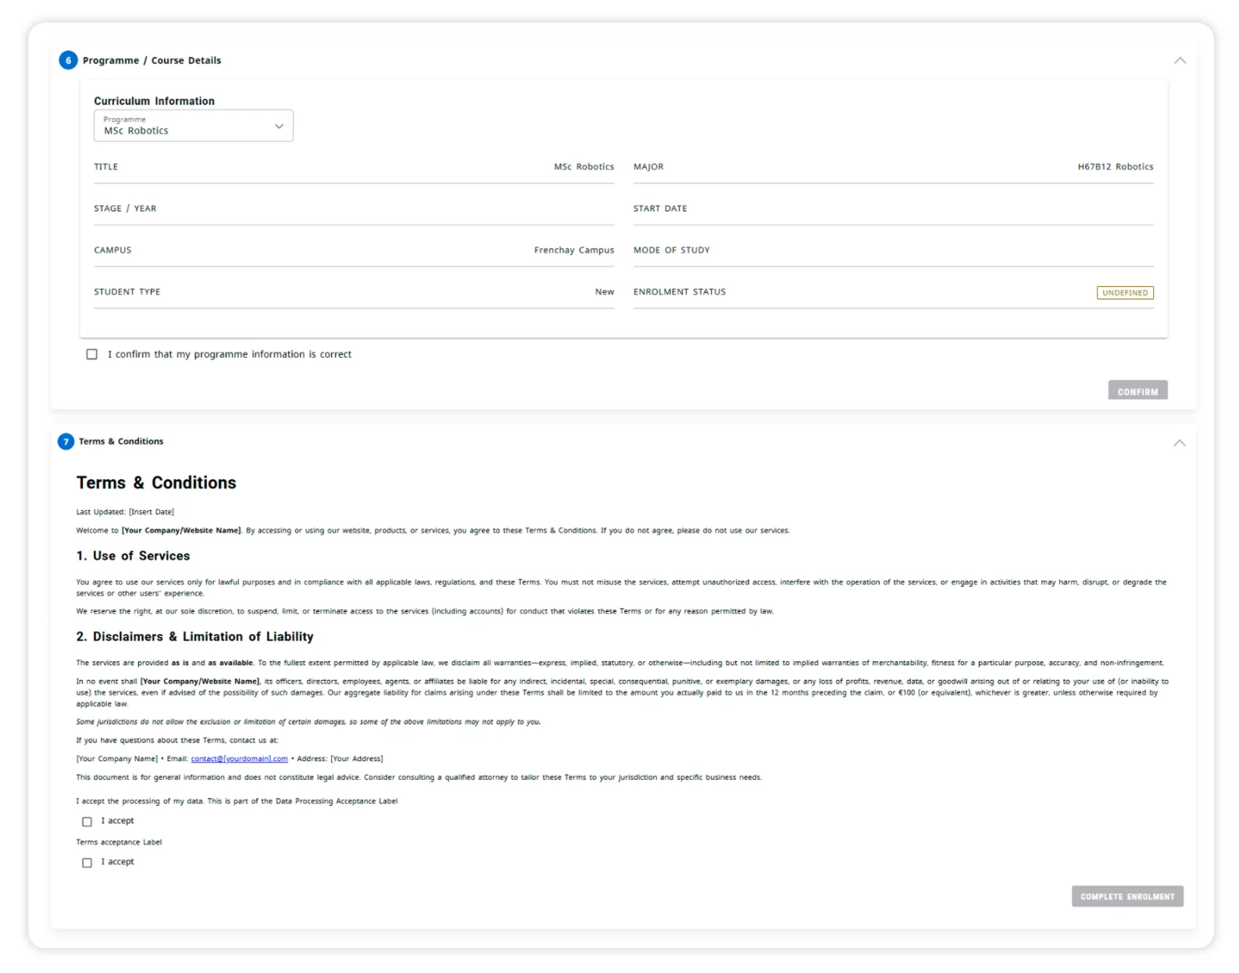This screenshot has width=1239, height=973.
Task: Select the Terms & Conditions step title
Action: pyautogui.click(x=121, y=442)
